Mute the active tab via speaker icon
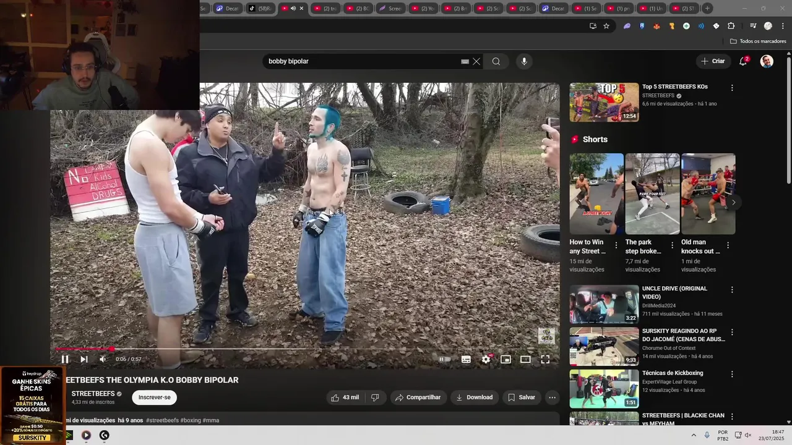The image size is (792, 445). [x=293, y=8]
